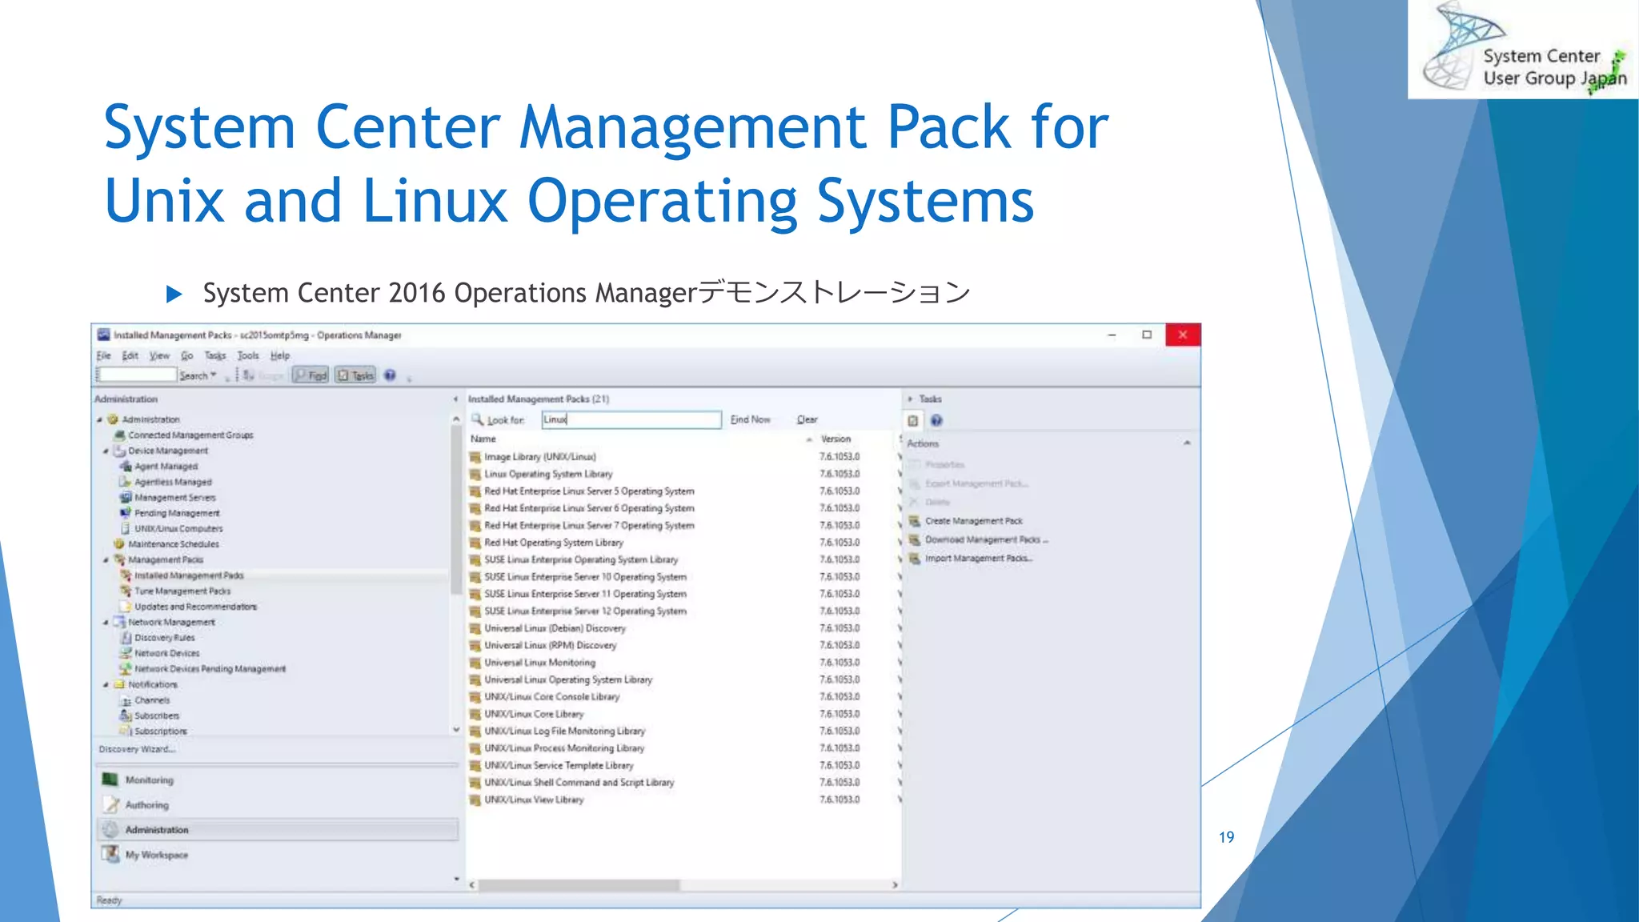Collapse the Actions section chevron

click(x=1187, y=443)
